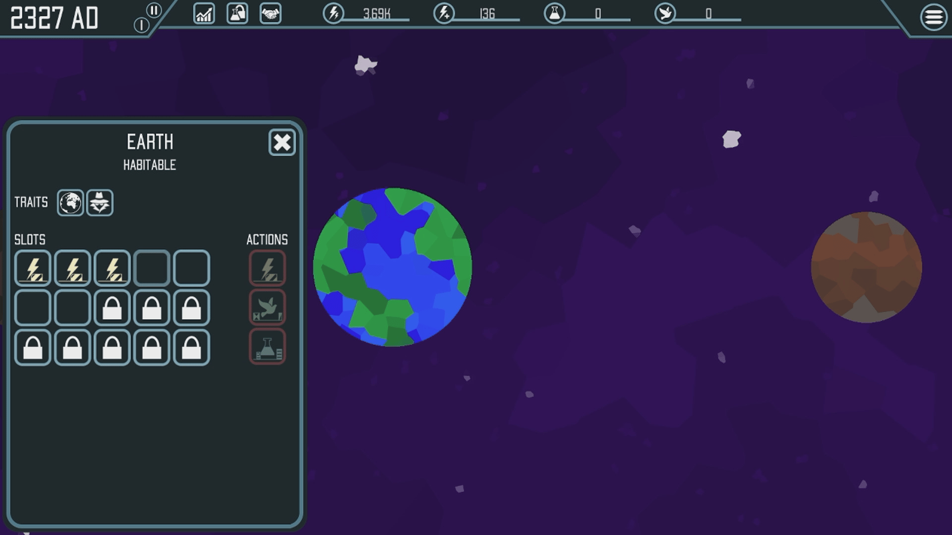
Task: Choose the build energy plant action
Action: pos(267,268)
